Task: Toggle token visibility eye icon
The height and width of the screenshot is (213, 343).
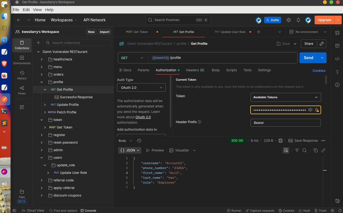Action: [x=310, y=110]
